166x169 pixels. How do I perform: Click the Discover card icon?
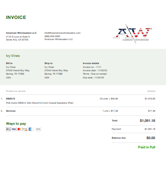tap(24, 129)
